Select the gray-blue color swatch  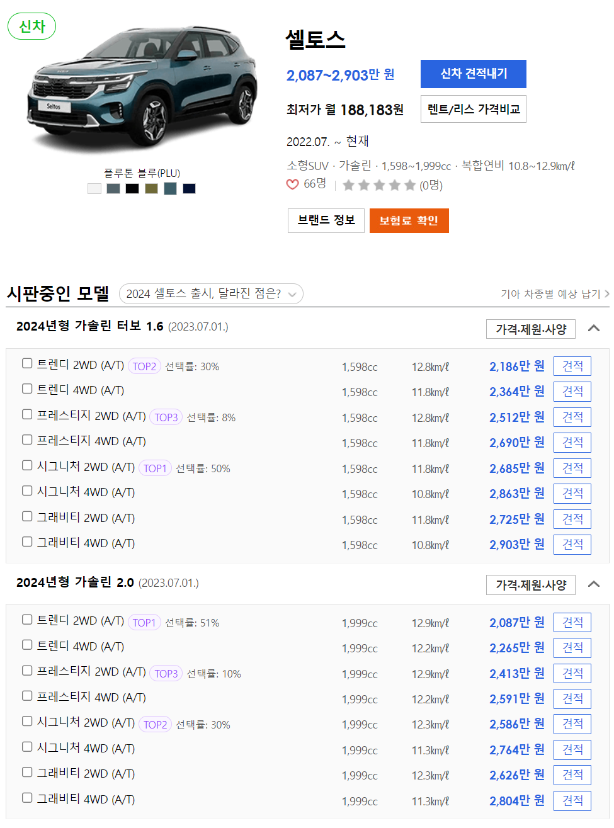click(x=113, y=188)
